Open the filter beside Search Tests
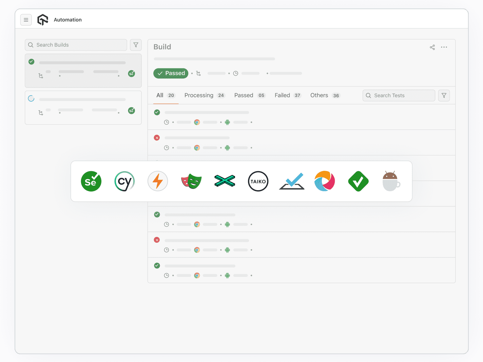483x362 pixels. pos(444,95)
